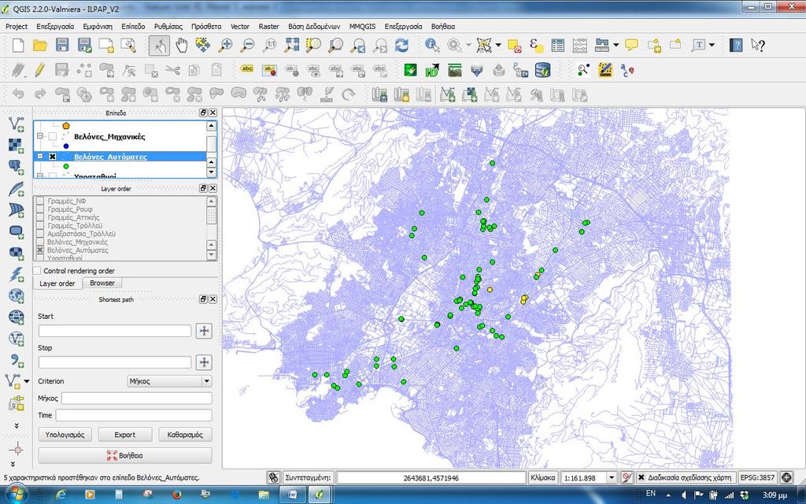The image size is (806, 504).
Task: Click the Start point picker crosshair button
Action: click(204, 331)
